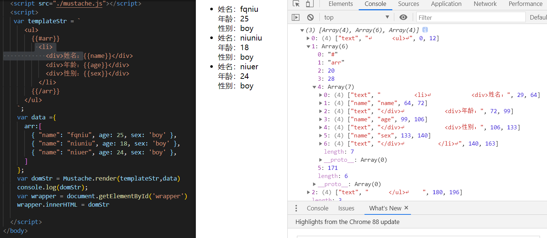Open the Elements tab
Viewport: 547px width, 238px height.
(x=341, y=4)
